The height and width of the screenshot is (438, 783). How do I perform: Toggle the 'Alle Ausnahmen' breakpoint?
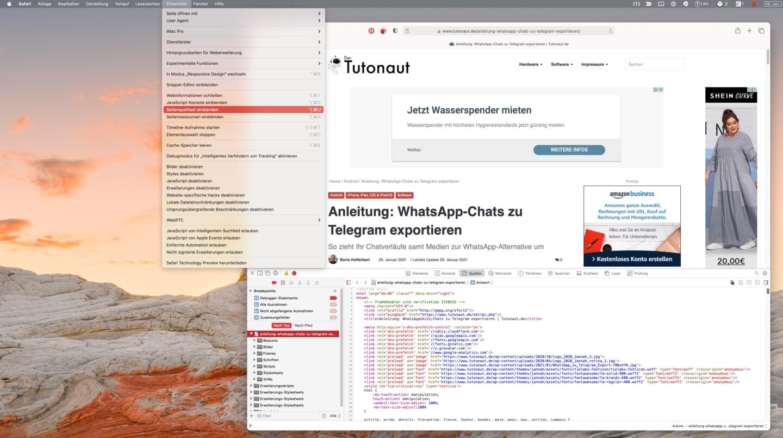tap(333, 305)
